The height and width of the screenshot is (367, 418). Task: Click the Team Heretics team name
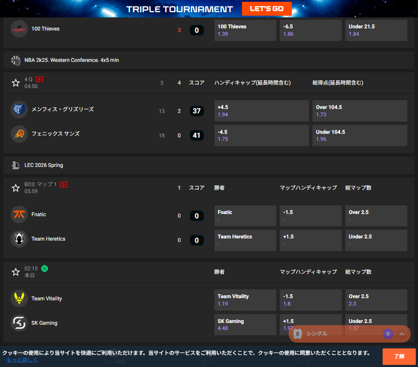click(48, 239)
